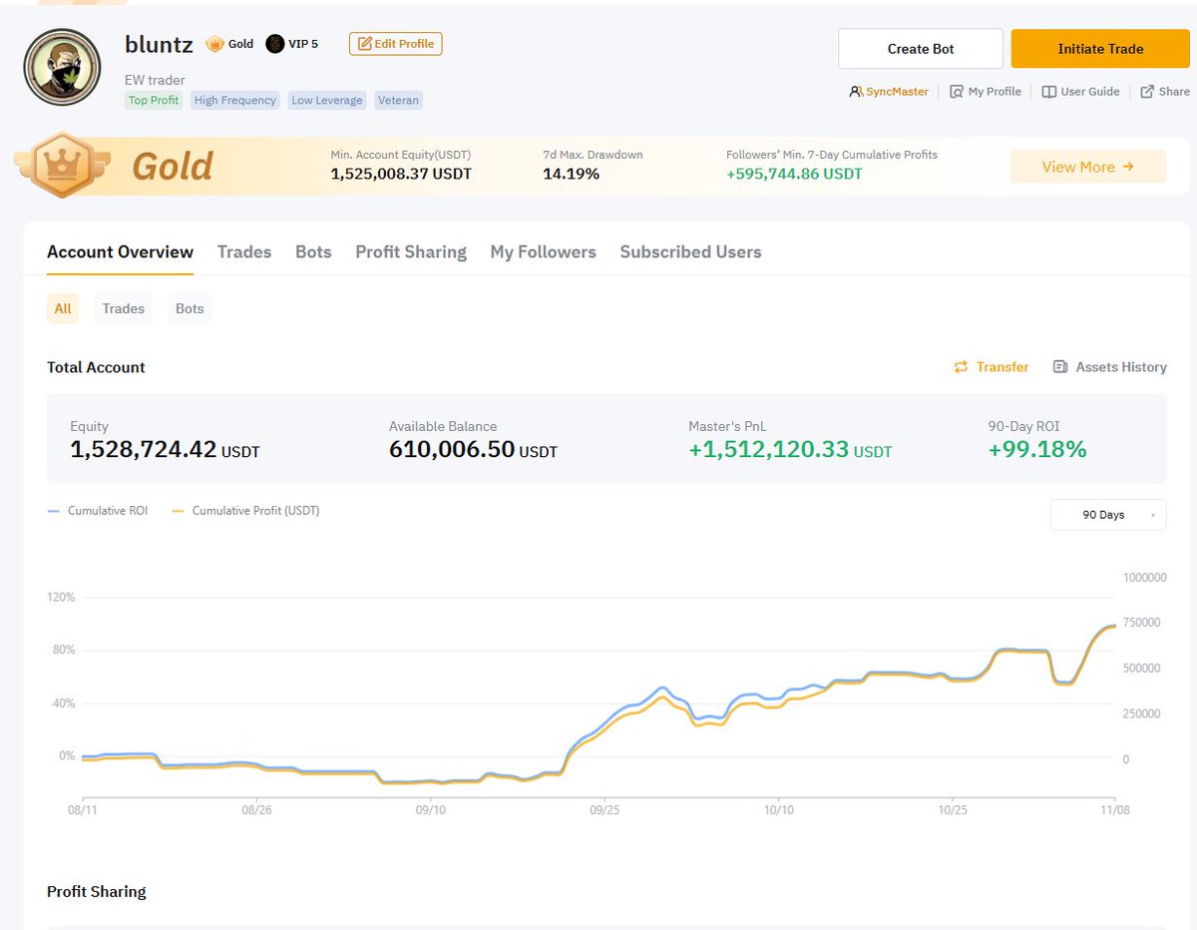Switch filter to Trades pill
The height and width of the screenshot is (930, 1197).
(123, 308)
